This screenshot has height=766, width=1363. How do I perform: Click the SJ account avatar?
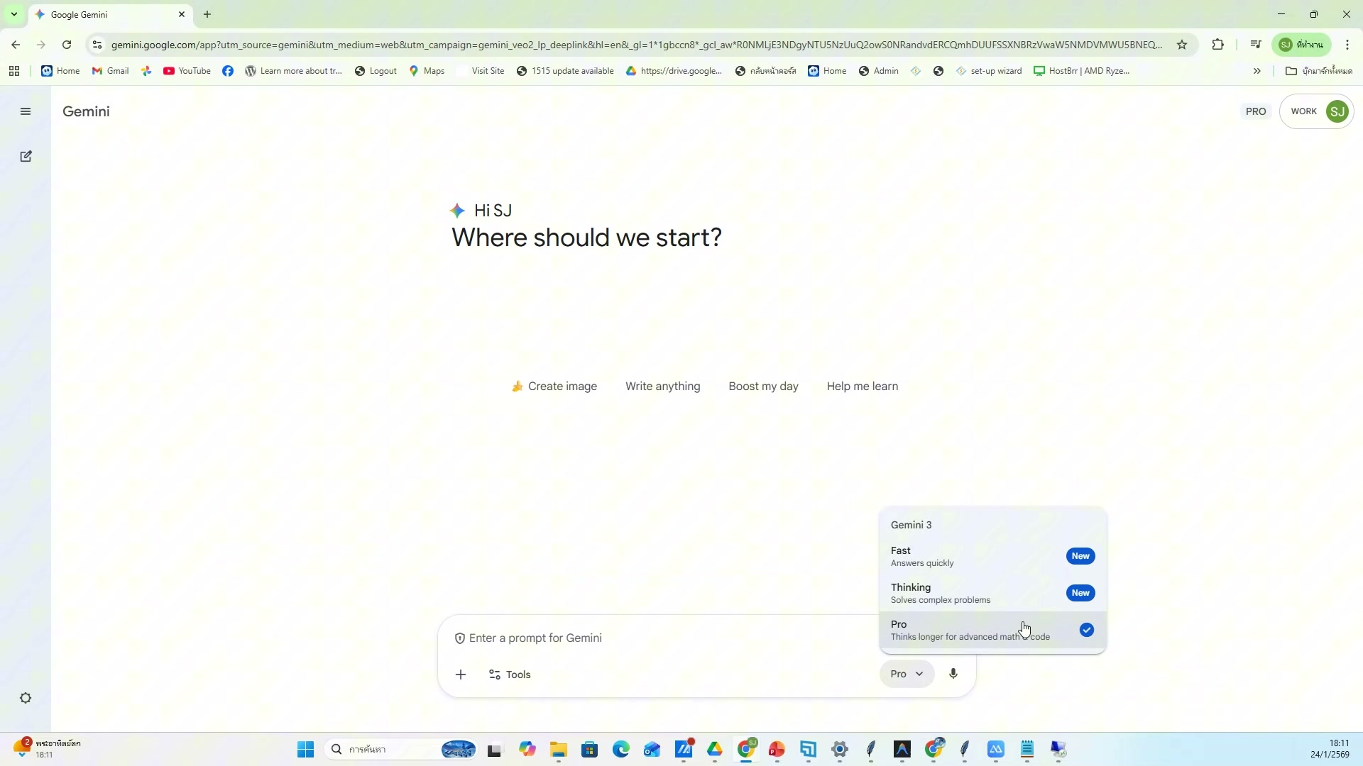(1337, 111)
